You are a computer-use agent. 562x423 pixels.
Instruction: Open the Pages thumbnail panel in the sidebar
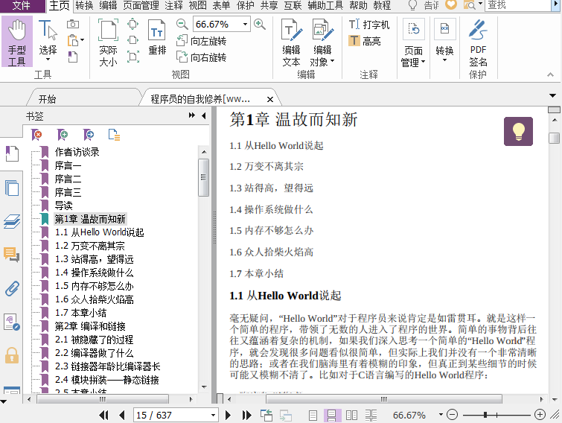[12, 188]
